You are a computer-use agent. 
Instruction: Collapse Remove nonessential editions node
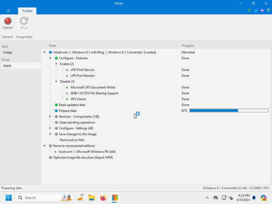(44, 146)
